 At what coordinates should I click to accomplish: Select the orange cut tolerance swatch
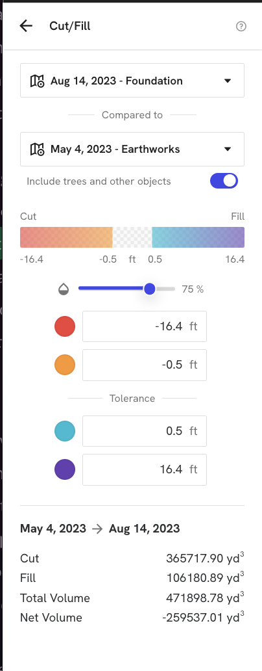tap(65, 365)
